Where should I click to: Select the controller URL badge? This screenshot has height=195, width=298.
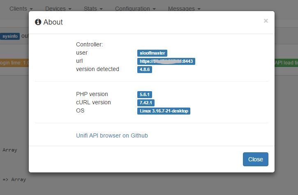tap(166, 61)
